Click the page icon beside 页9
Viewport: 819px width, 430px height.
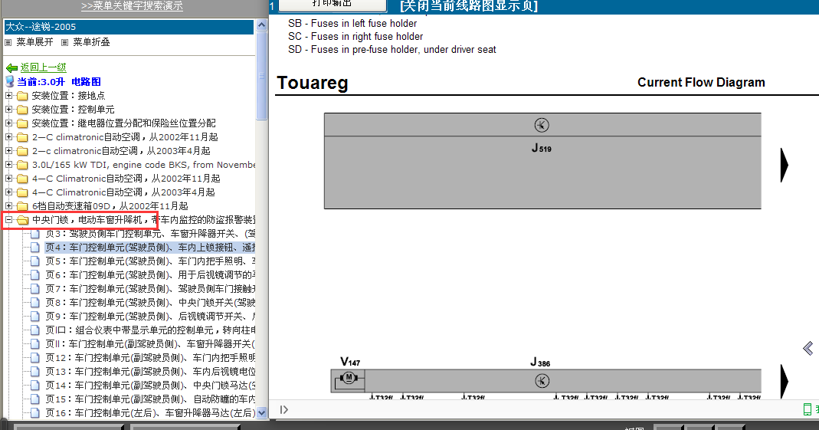(35, 316)
